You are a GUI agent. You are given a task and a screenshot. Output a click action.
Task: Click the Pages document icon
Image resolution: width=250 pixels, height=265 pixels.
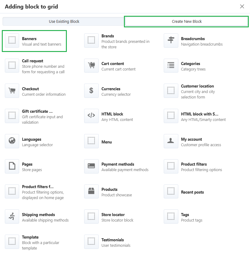tap(12, 166)
